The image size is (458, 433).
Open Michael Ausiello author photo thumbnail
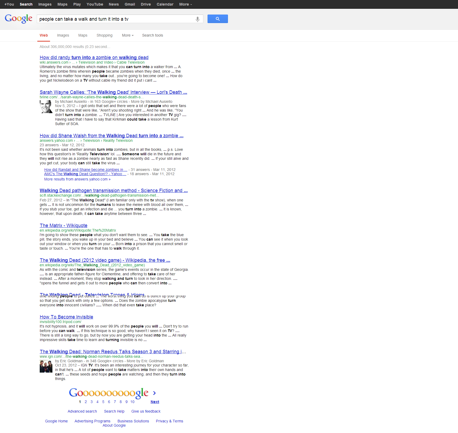click(x=46, y=107)
